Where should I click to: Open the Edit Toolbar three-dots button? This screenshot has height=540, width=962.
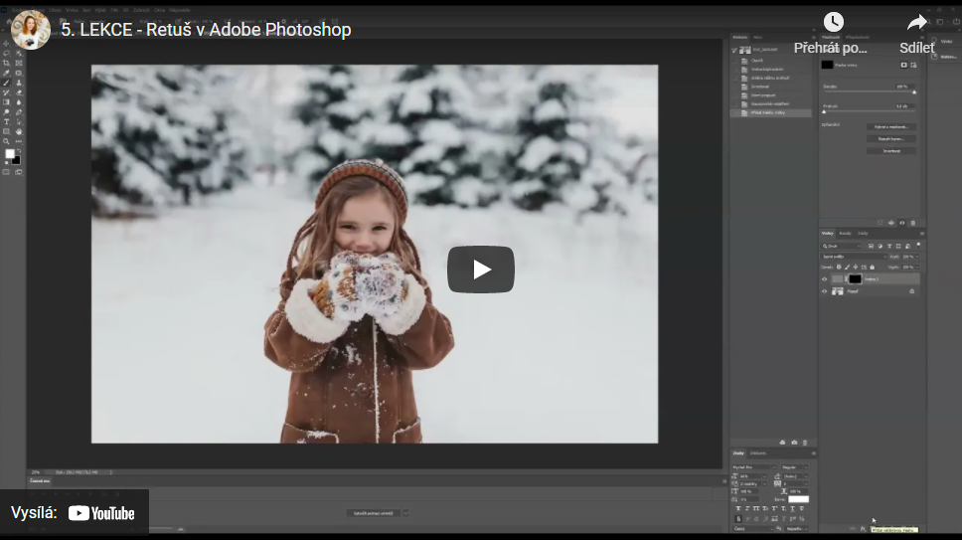pos(19,141)
